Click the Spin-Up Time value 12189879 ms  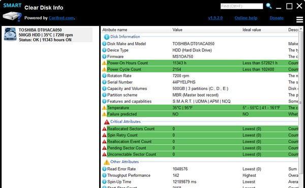pos(185,182)
